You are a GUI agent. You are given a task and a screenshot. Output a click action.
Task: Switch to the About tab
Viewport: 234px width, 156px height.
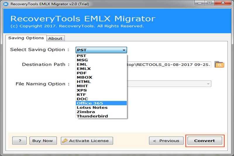[x=56, y=38]
